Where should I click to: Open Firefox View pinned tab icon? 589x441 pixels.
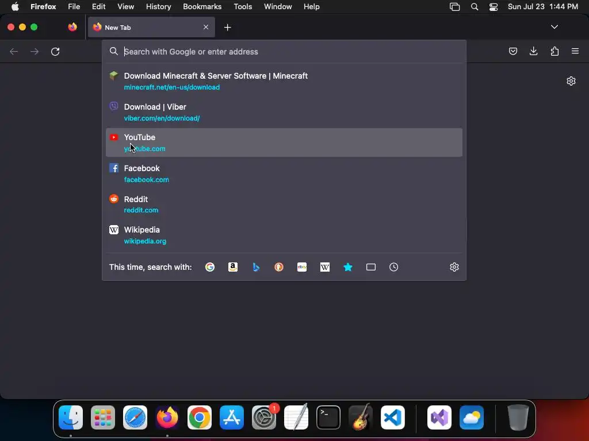click(72, 27)
